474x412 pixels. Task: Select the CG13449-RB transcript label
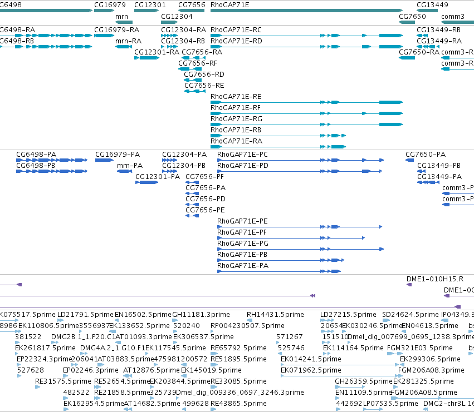point(439,30)
